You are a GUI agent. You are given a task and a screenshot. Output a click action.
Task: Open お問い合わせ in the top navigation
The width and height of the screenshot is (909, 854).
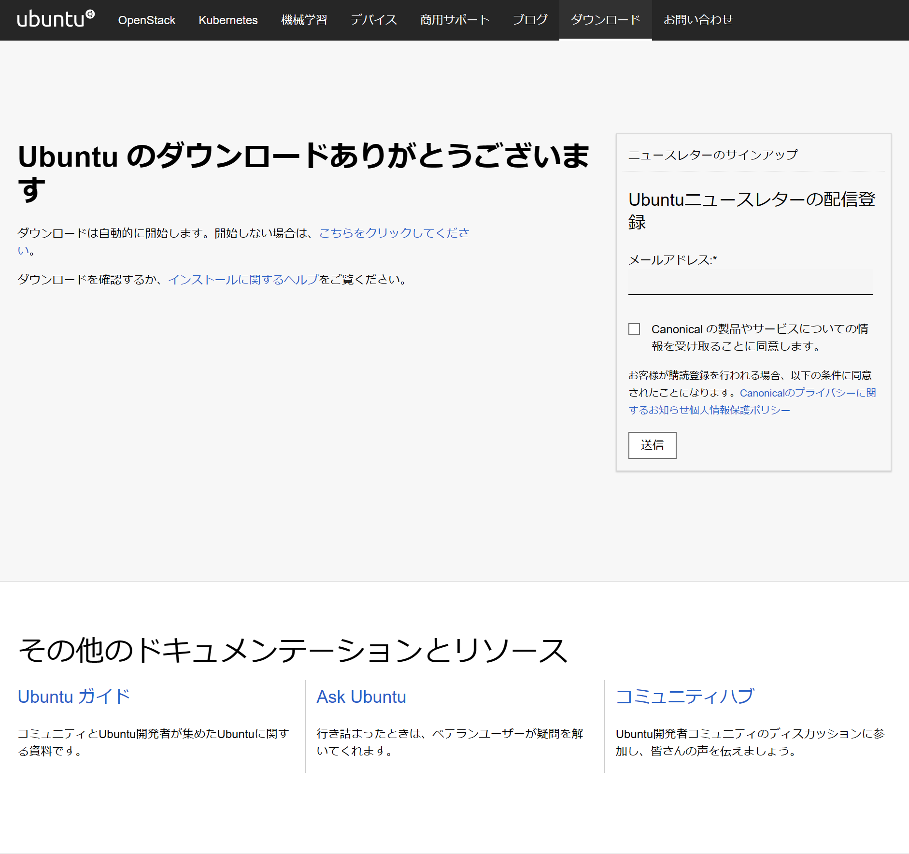pyautogui.click(x=698, y=20)
